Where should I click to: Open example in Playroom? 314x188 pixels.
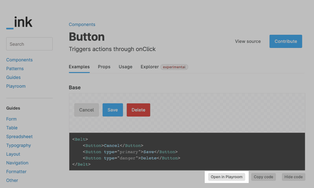(x=227, y=177)
